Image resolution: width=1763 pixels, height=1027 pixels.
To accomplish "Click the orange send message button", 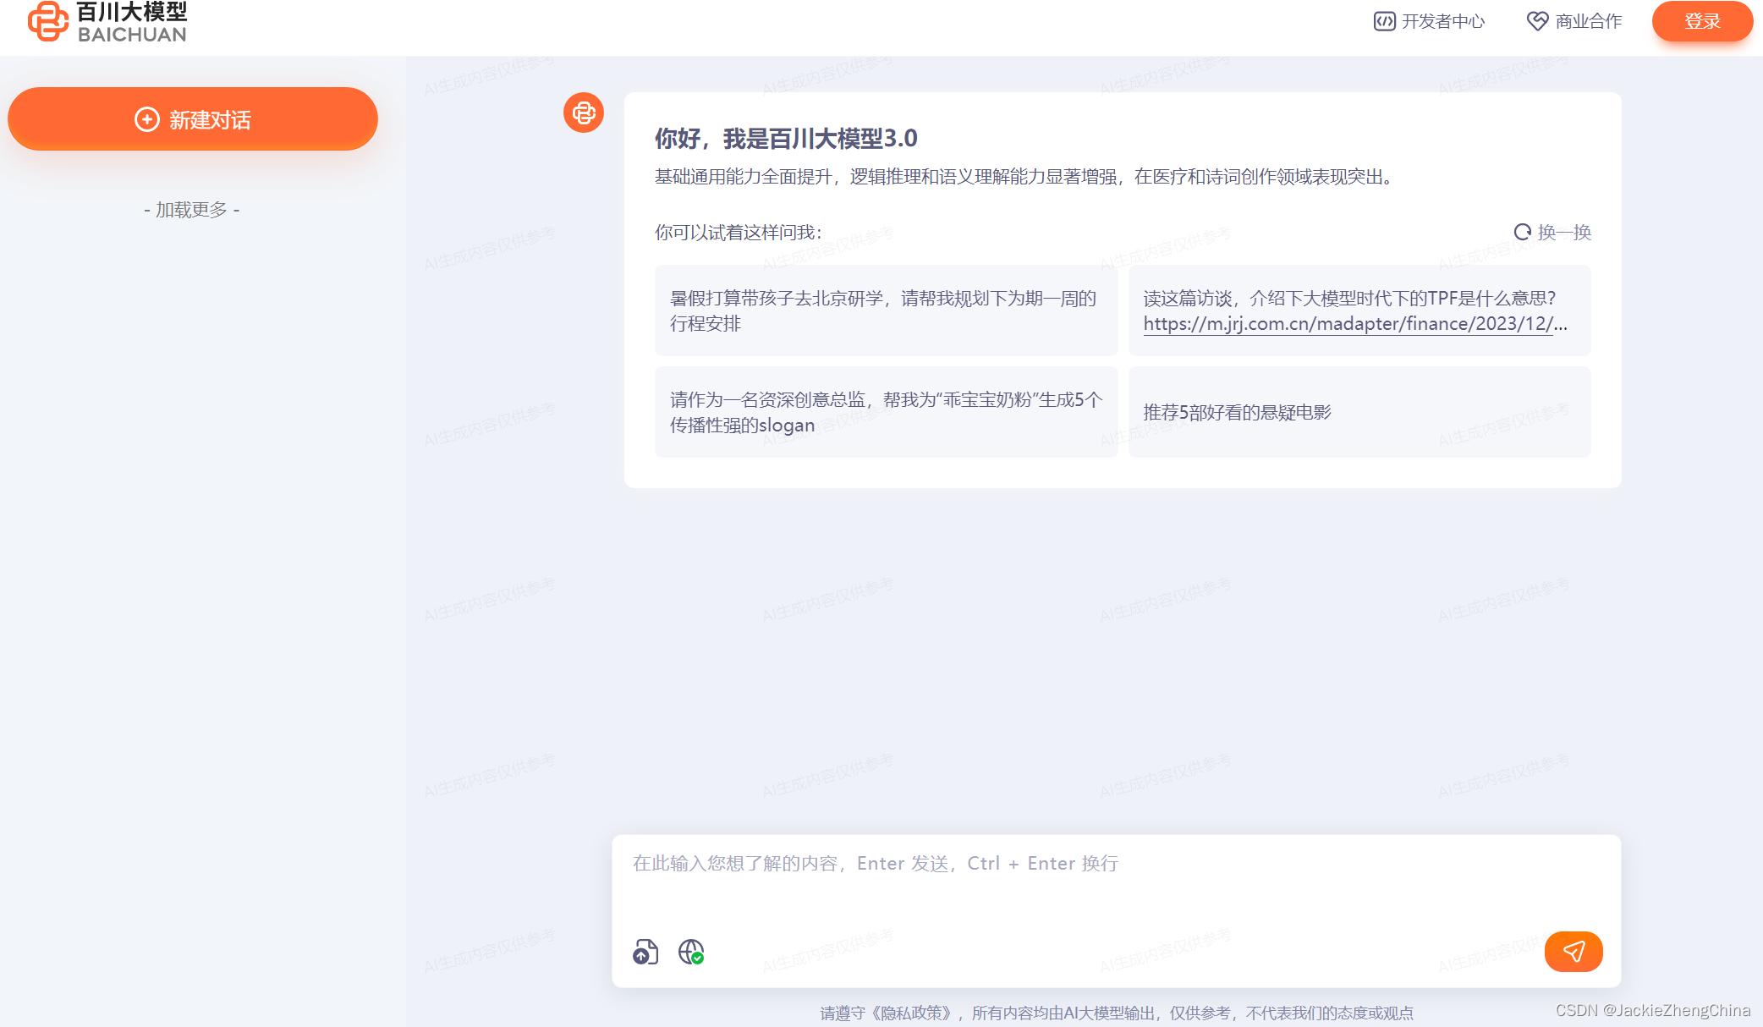I will pos(1573,952).
